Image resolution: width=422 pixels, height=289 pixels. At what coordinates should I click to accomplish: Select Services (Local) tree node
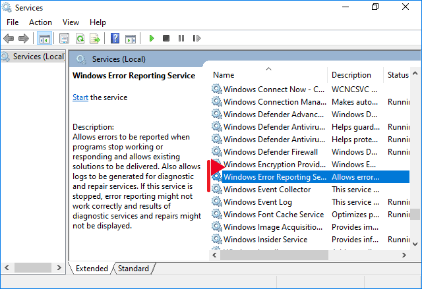(x=34, y=57)
